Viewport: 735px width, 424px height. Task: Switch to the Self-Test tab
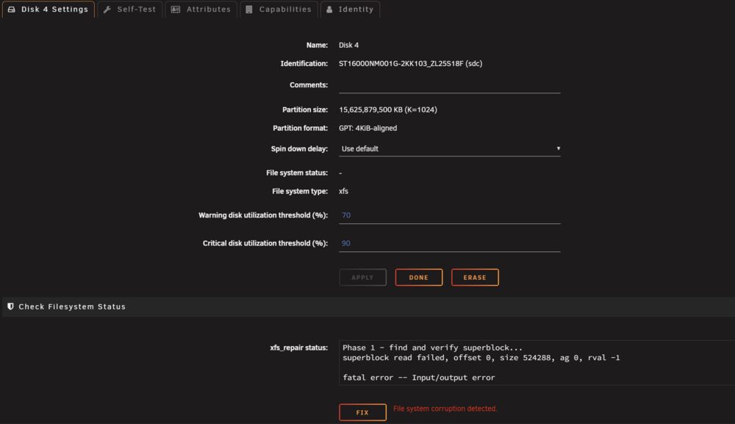(x=130, y=10)
